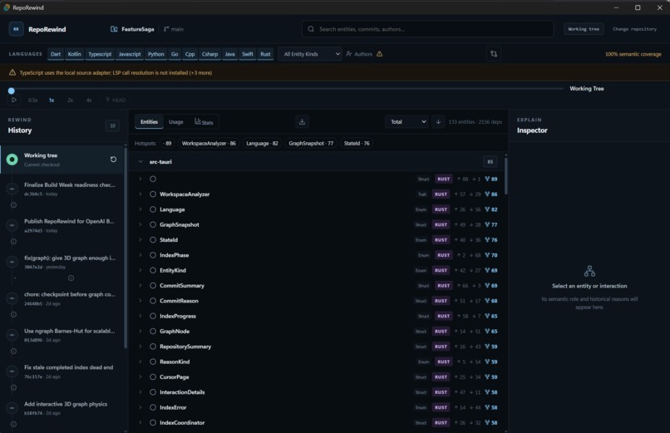Jump to HEAD on timeline
670x433 pixels.
click(116, 100)
